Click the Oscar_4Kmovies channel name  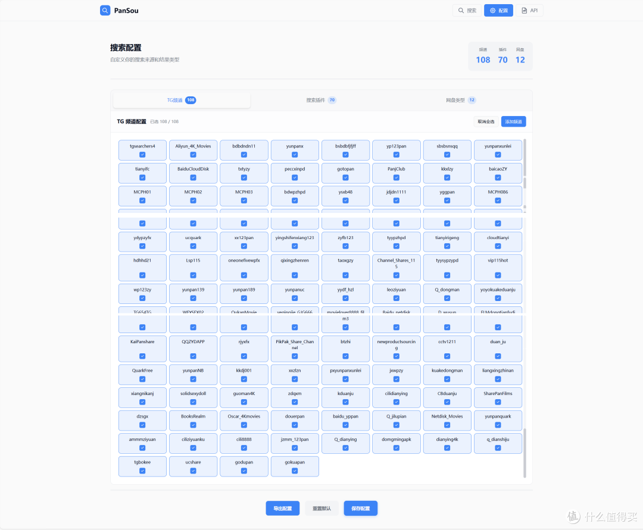[244, 416]
